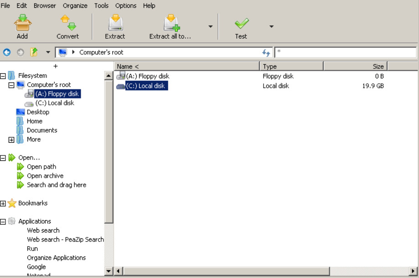Click the (C:) drive icon in tree
The height and width of the screenshot is (278, 419).
click(29, 104)
